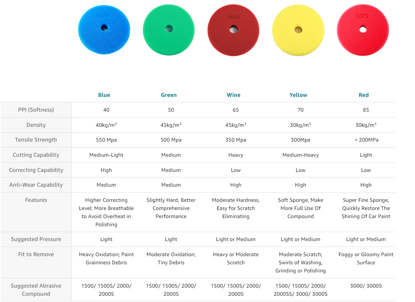The width and height of the screenshot is (415, 302).
Task: Click the Red column header
Action: point(364,95)
